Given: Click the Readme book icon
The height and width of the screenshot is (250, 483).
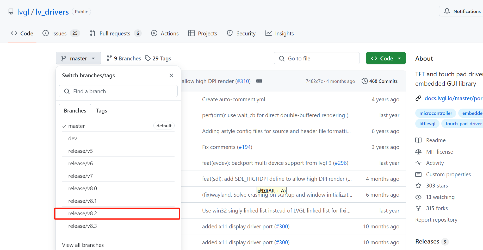Looking at the screenshot, I should (418, 140).
